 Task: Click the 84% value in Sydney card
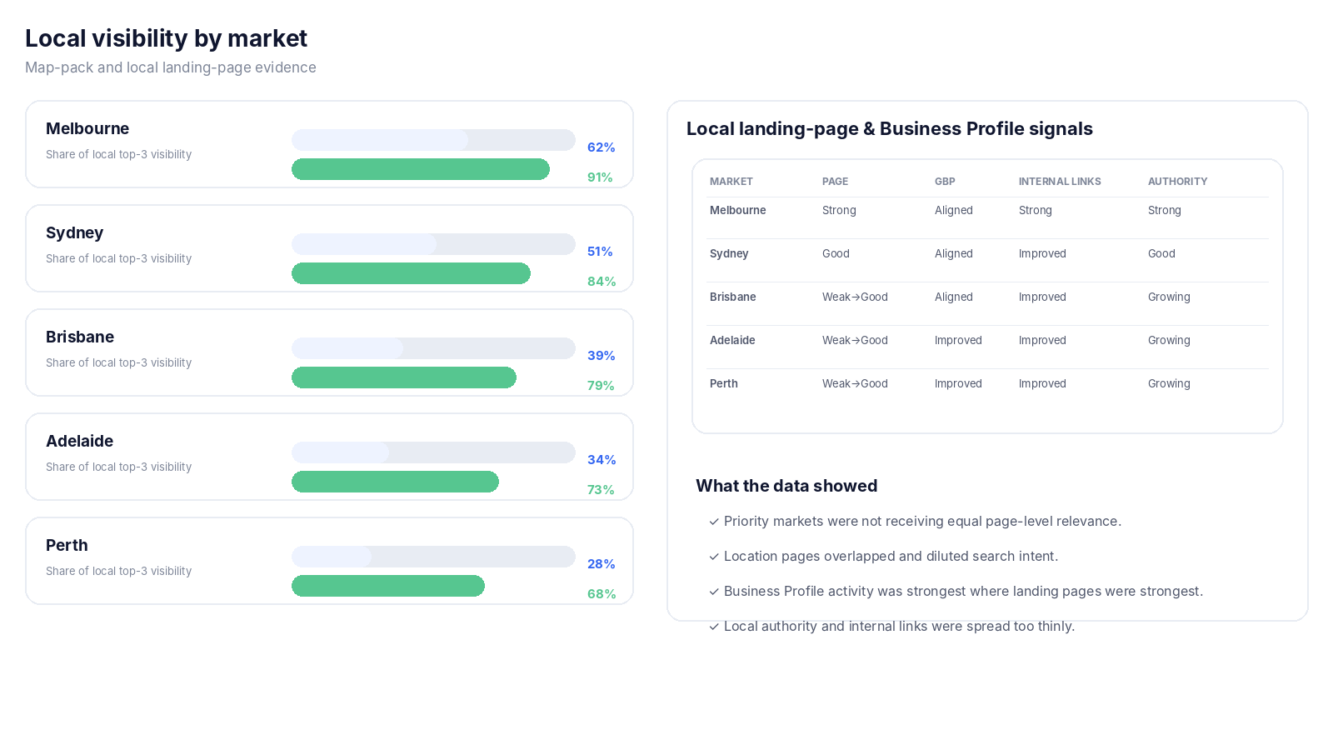602,282
